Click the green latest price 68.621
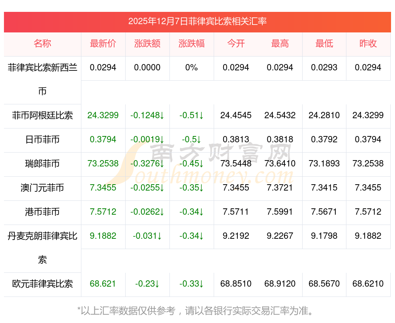This screenshot has height=323, width=395. (103, 284)
